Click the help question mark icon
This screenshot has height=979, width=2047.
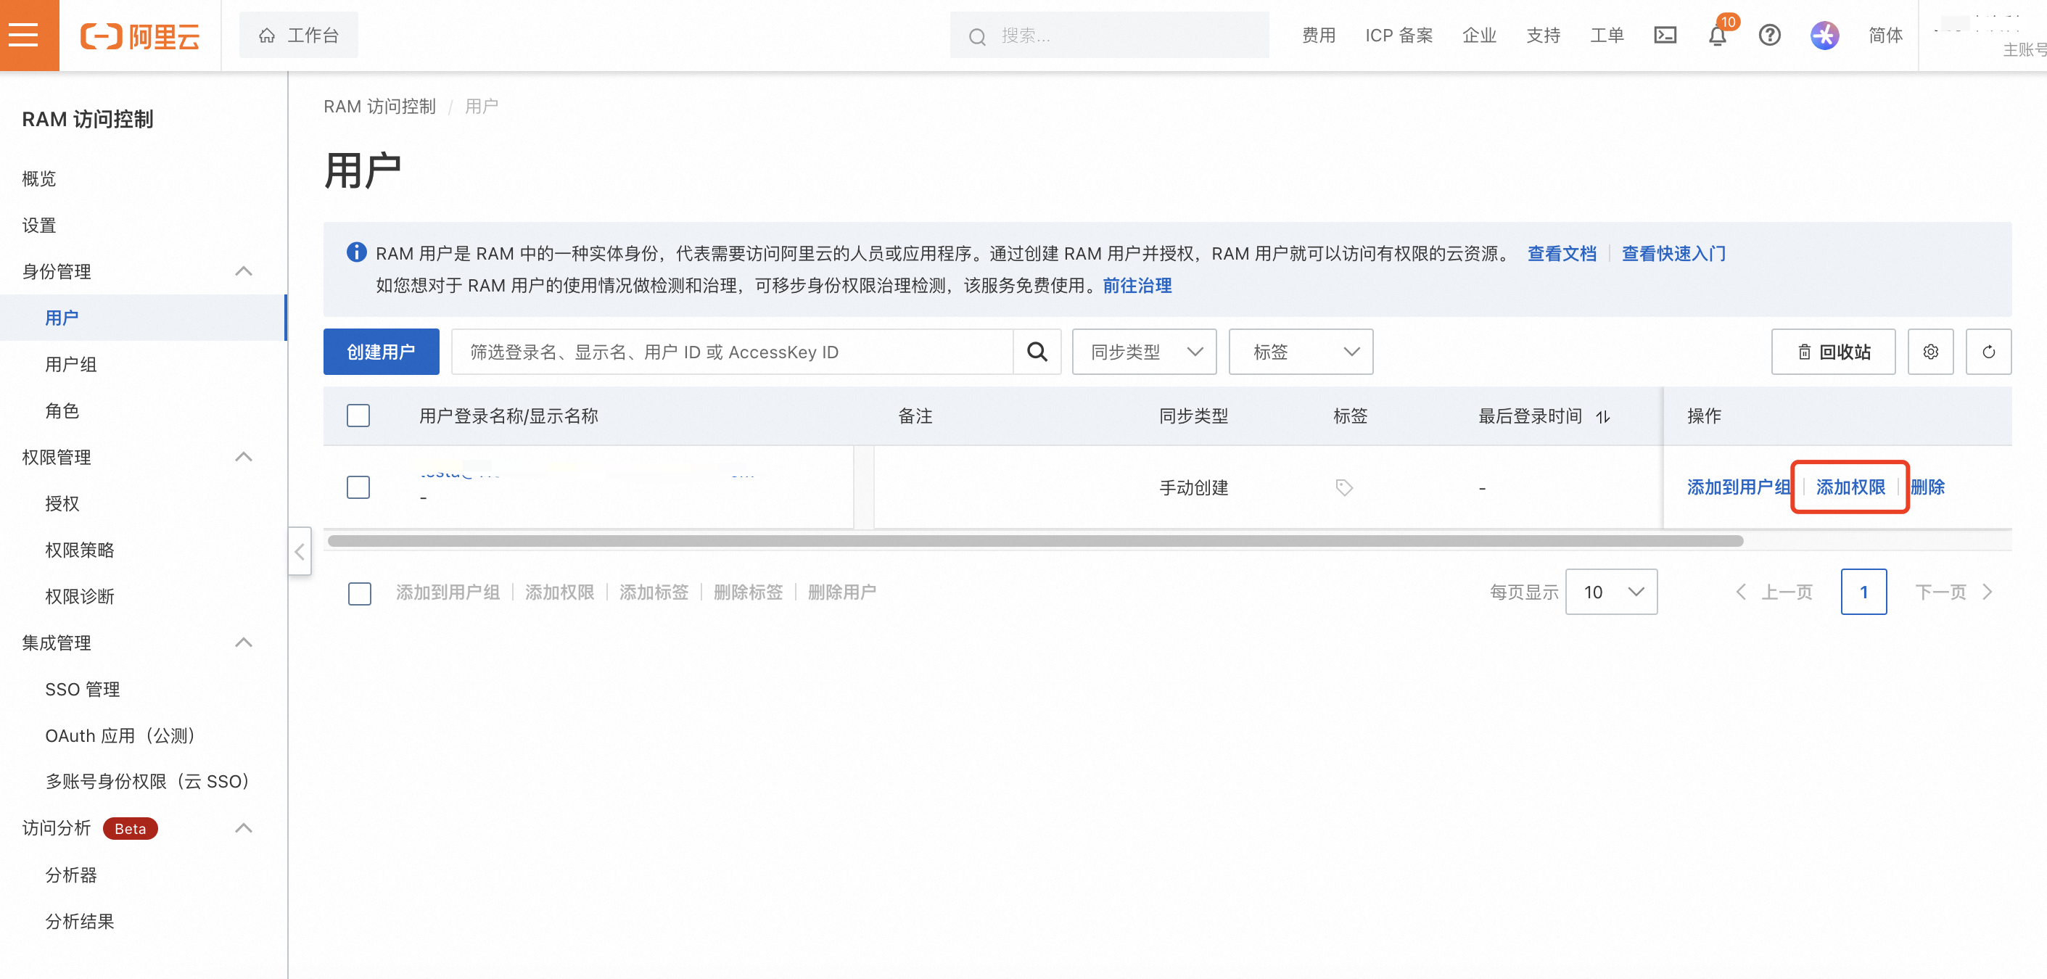coord(1769,35)
